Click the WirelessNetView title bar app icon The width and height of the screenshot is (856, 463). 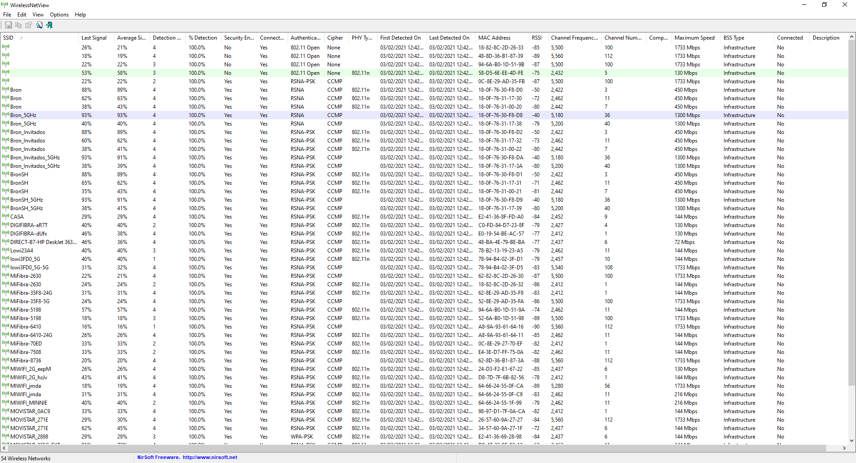(5, 5)
